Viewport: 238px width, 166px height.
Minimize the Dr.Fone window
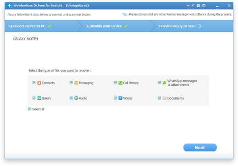[217, 6]
